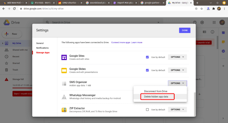This screenshot has height=123, width=228.
Task: Open Chrome extensions puzzle icon
Action: click(213, 9)
